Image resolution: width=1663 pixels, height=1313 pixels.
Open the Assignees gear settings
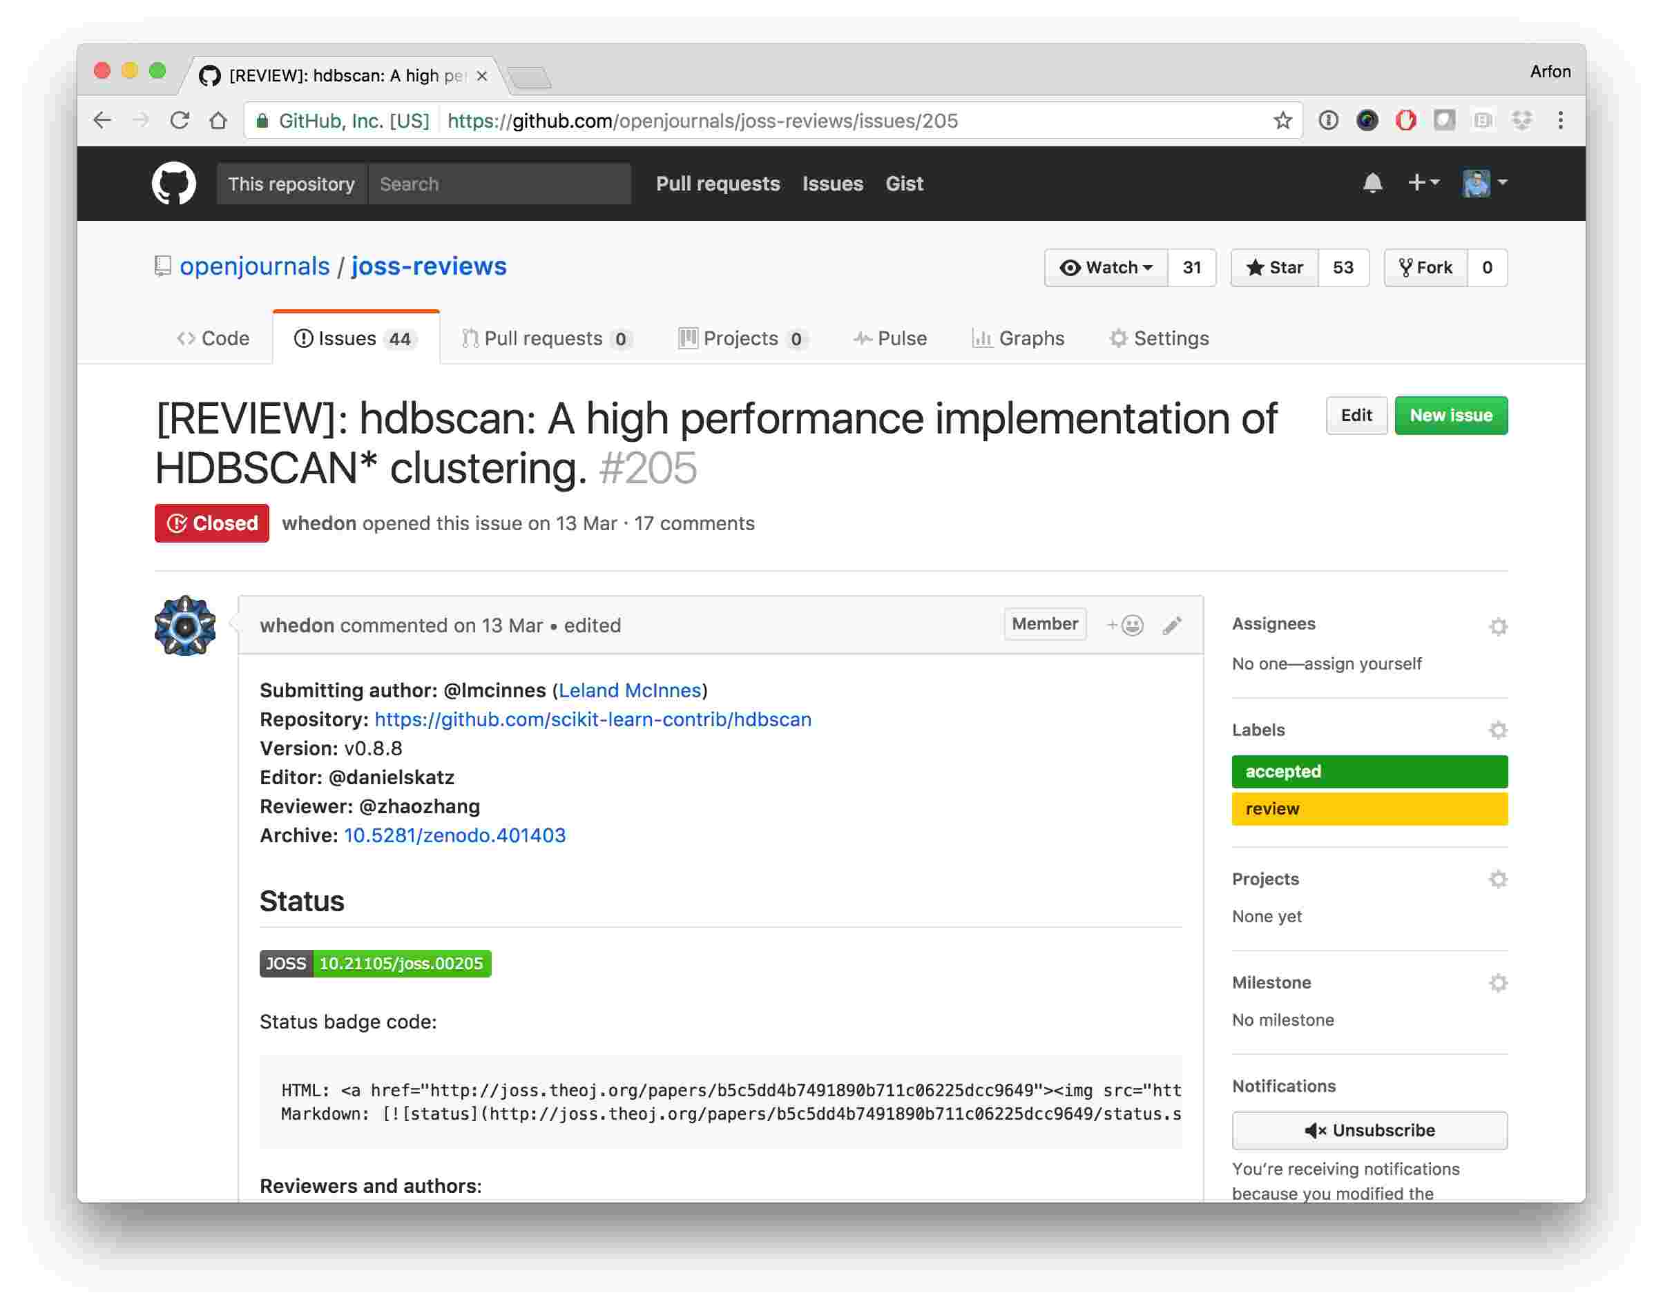[1498, 627]
